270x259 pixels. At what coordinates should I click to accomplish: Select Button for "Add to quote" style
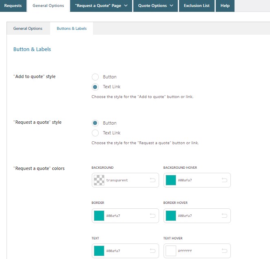coord(95,77)
